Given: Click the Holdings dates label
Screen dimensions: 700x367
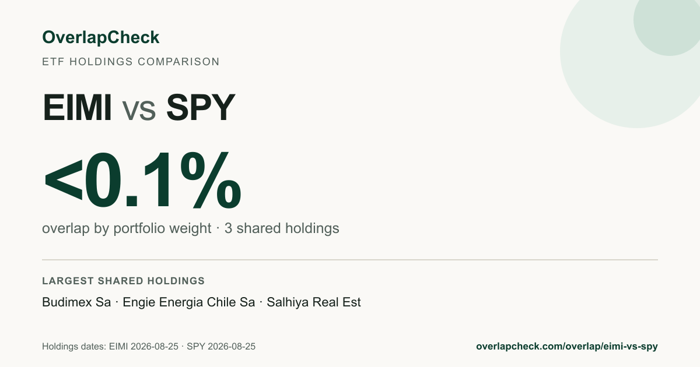Looking at the screenshot, I should tap(74, 346).
